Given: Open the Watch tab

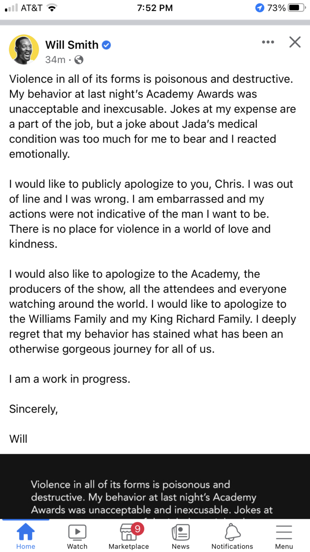Looking at the screenshot, I should pos(77,537).
